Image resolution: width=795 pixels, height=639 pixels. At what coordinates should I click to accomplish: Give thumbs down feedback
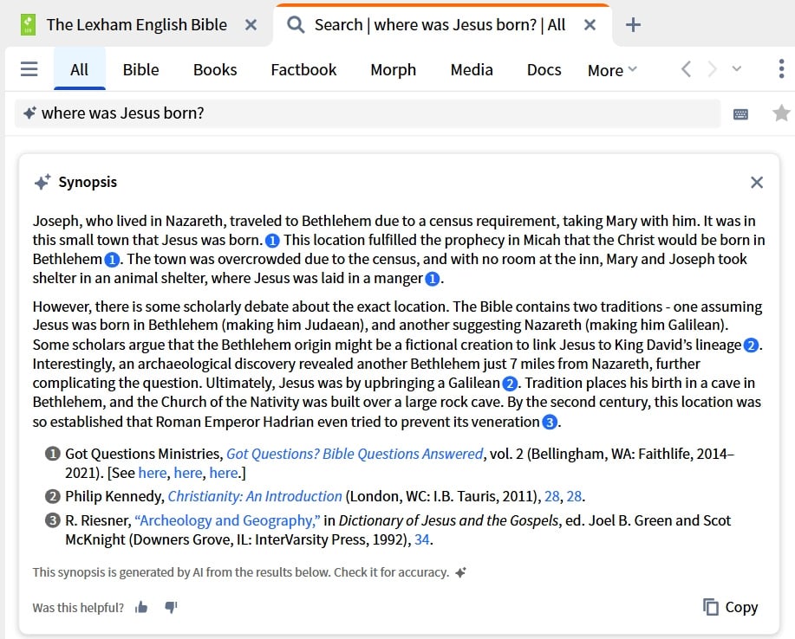(x=171, y=607)
